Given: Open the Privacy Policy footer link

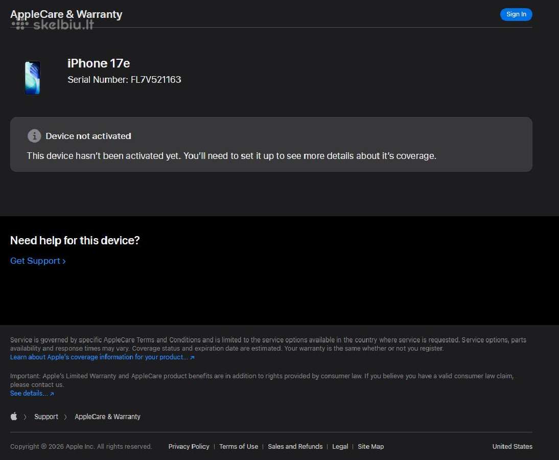Looking at the screenshot, I should coord(189,446).
